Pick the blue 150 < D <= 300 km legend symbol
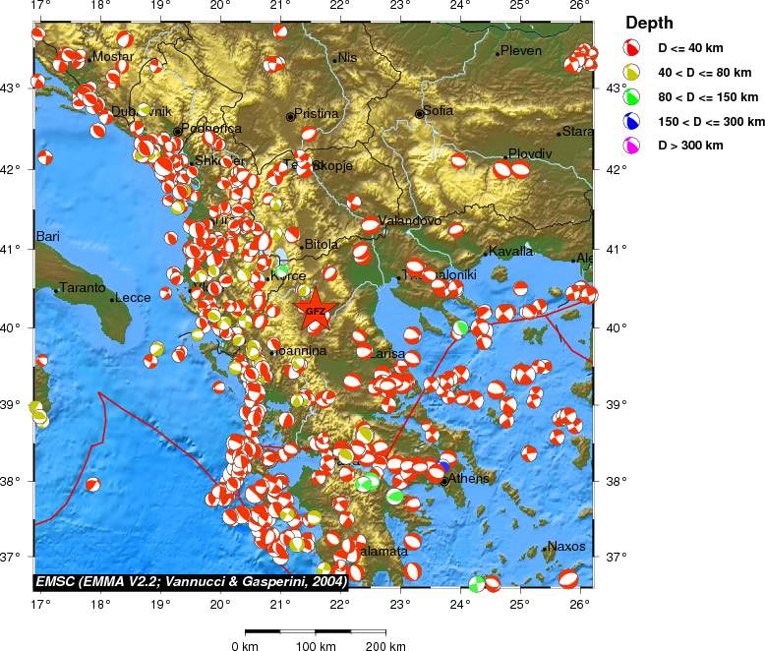The height and width of the screenshot is (651, 765). click(634, 121)
